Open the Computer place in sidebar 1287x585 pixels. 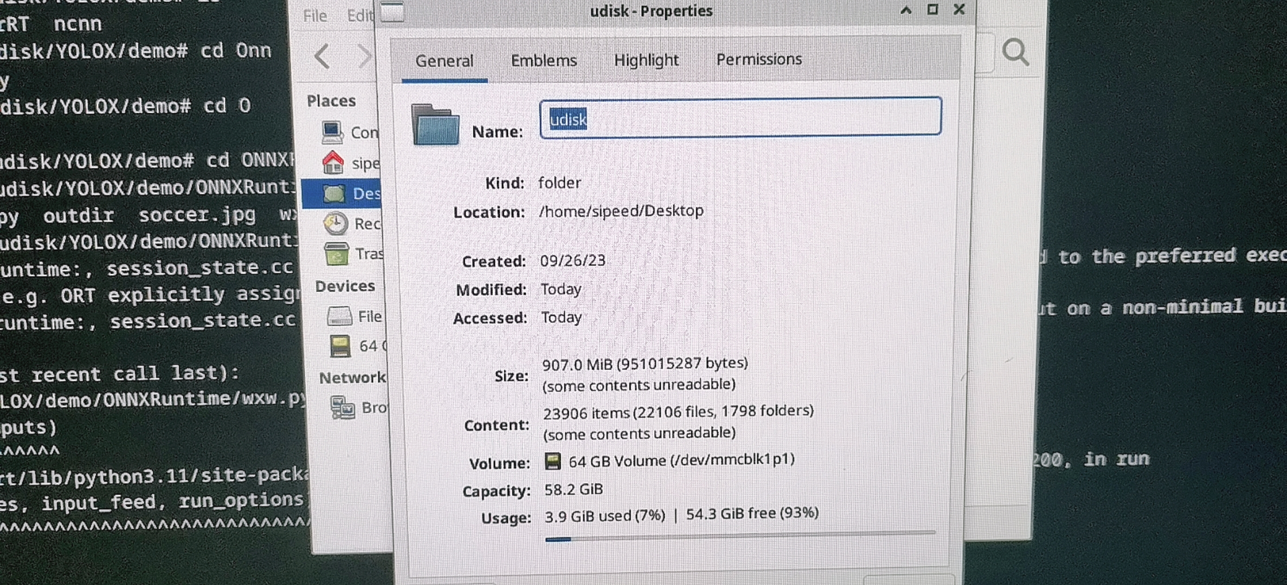pos(350,133)
